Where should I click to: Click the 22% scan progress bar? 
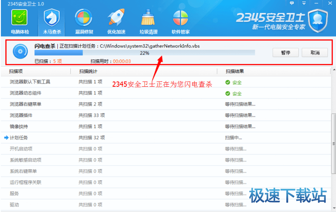[x=145, y=53]
